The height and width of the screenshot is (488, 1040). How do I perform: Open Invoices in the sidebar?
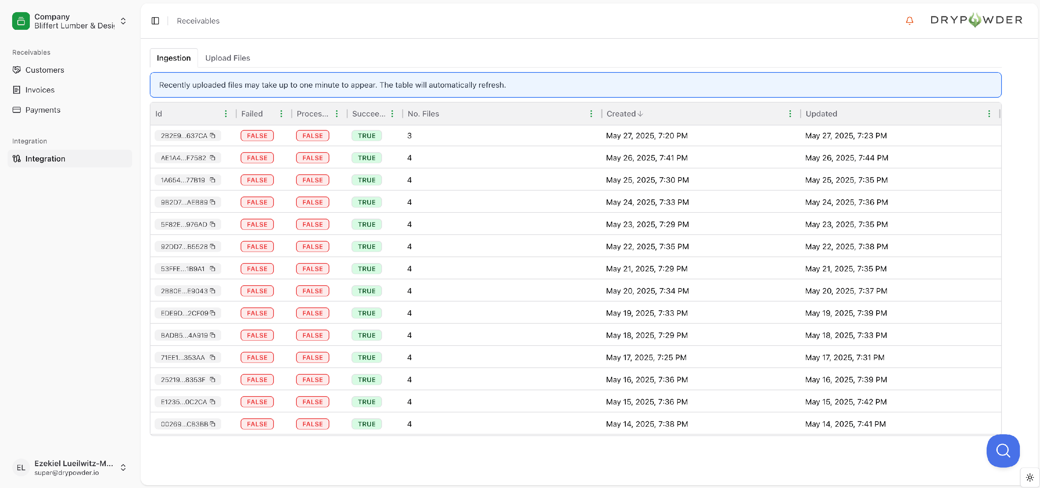[x=69, y=90]
